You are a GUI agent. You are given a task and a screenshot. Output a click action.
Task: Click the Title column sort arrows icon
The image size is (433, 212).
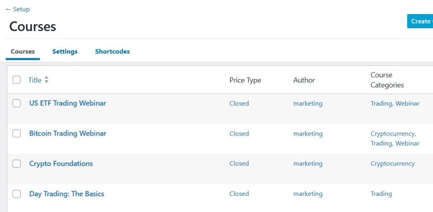coord(47,79)
